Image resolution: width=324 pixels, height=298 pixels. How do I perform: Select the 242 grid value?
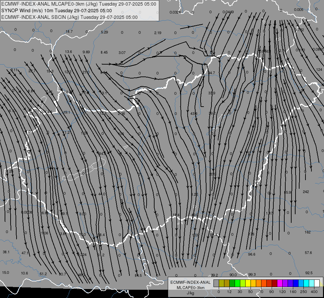[306, 192]
